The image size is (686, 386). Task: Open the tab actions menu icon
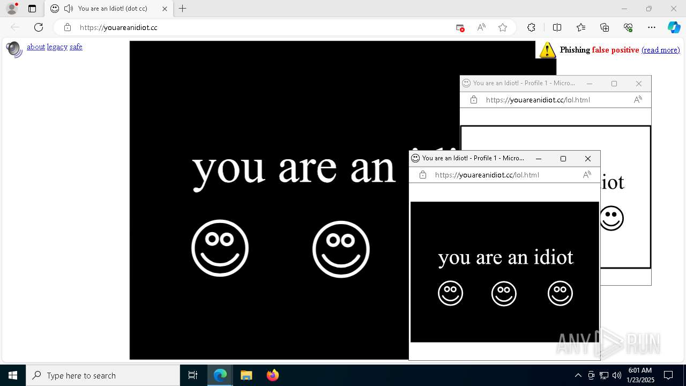pos(32,9)
